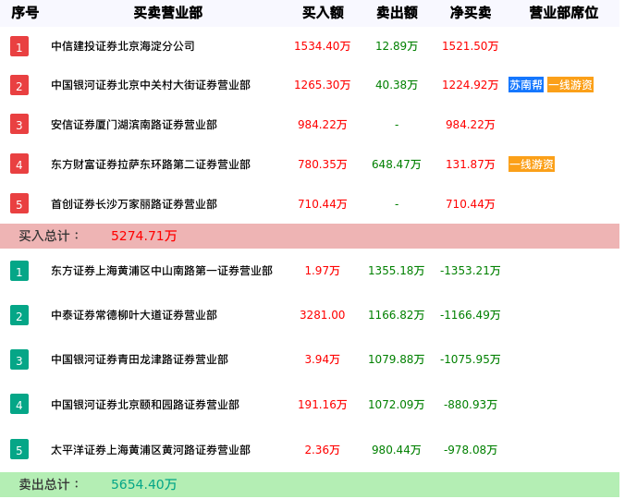Select net value 131.87万
This screenshot has width=625, height=499.
tap(471, 164)
